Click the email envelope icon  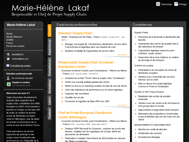(8, 59)
